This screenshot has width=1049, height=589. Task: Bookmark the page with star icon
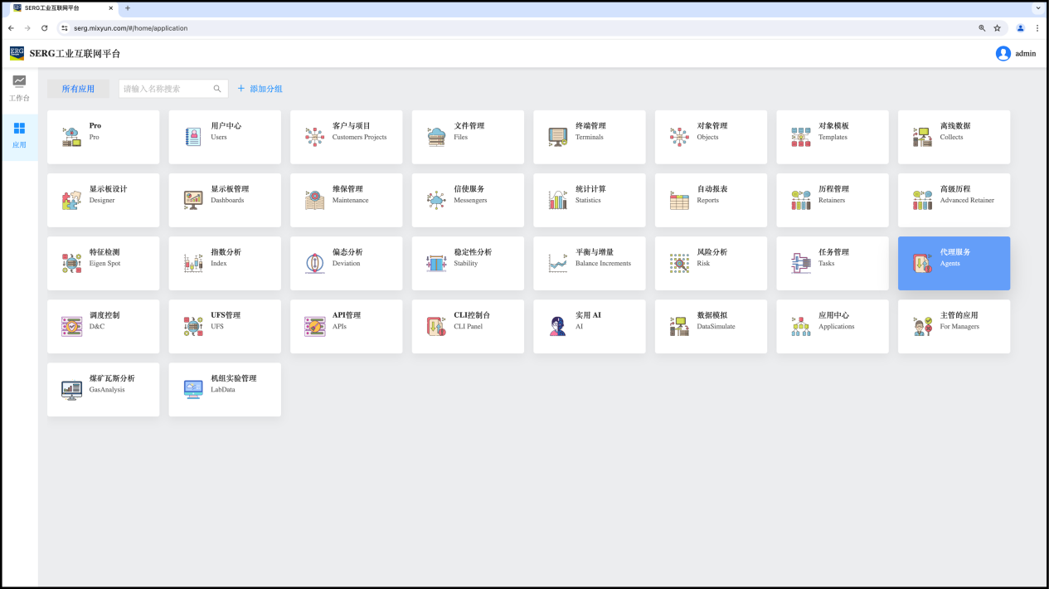click(998, 27)
